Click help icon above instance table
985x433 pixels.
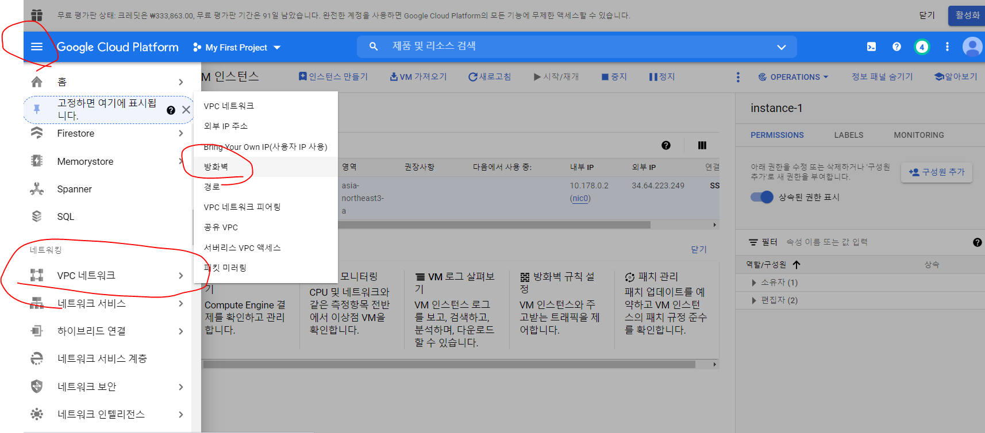(666, 145)
